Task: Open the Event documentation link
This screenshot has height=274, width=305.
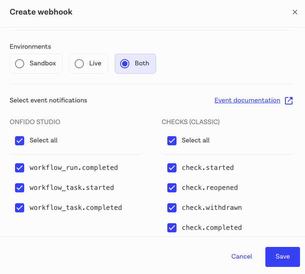Action: tap(247, 100)
